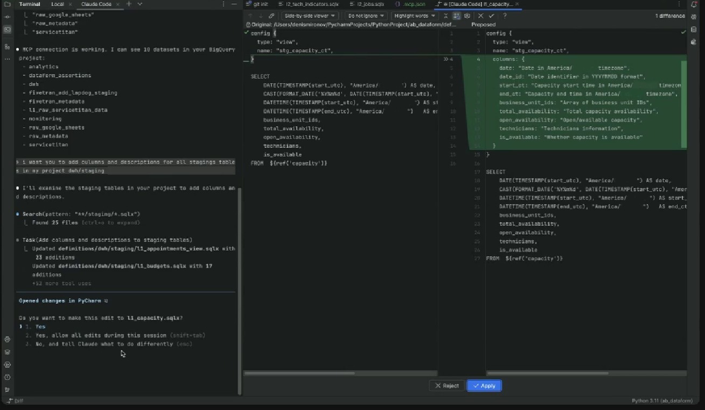The height and width of the screenshot is (410, 705).
Task: Open the Problems icon in left sidebar
Action: pyautogui.click(x=7, y=377)
